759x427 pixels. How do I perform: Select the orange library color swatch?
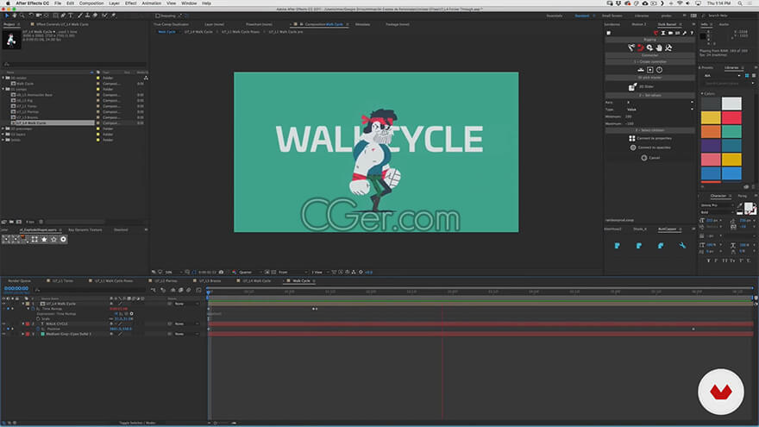click(x=711, y=132)
